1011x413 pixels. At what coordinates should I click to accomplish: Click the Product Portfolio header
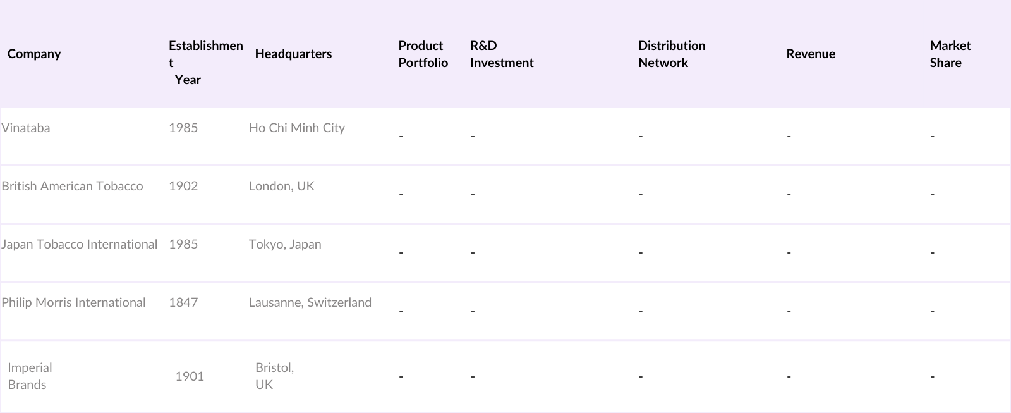(423, 54)
